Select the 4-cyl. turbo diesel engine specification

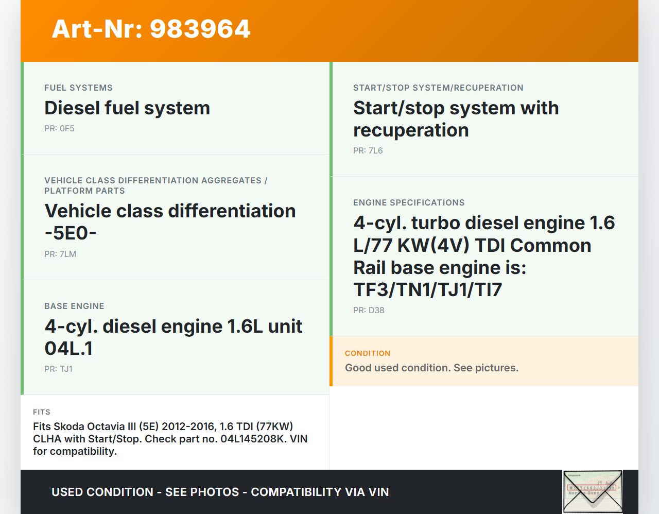484,256
